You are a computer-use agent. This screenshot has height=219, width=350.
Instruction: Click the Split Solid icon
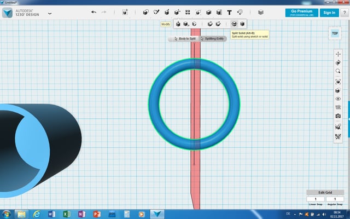[234, 24]
